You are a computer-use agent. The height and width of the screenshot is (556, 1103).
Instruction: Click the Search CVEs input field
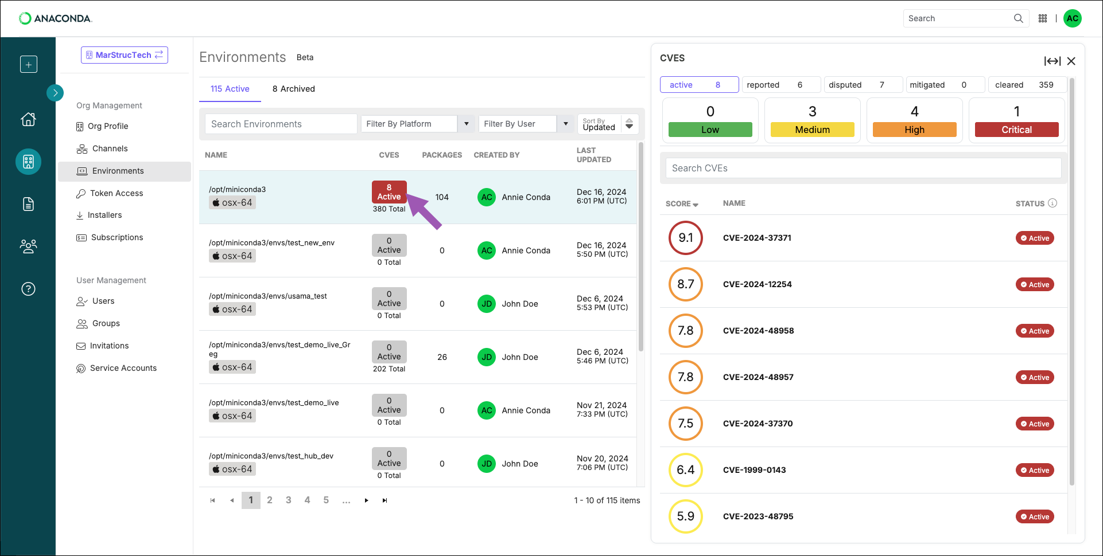tap(863, 168)
